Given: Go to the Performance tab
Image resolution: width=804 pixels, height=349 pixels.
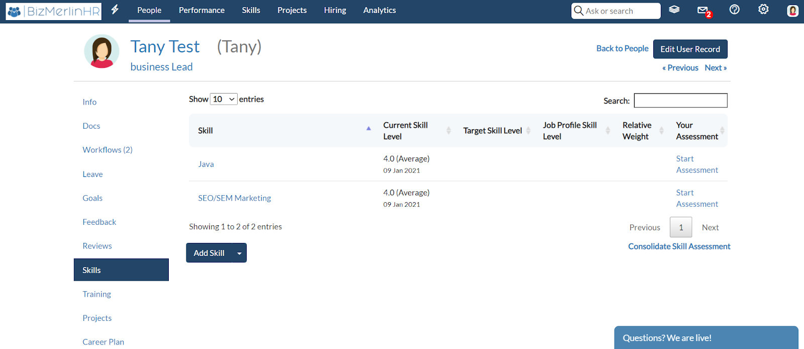Looking at the screenshot, I should pos(202,10).
